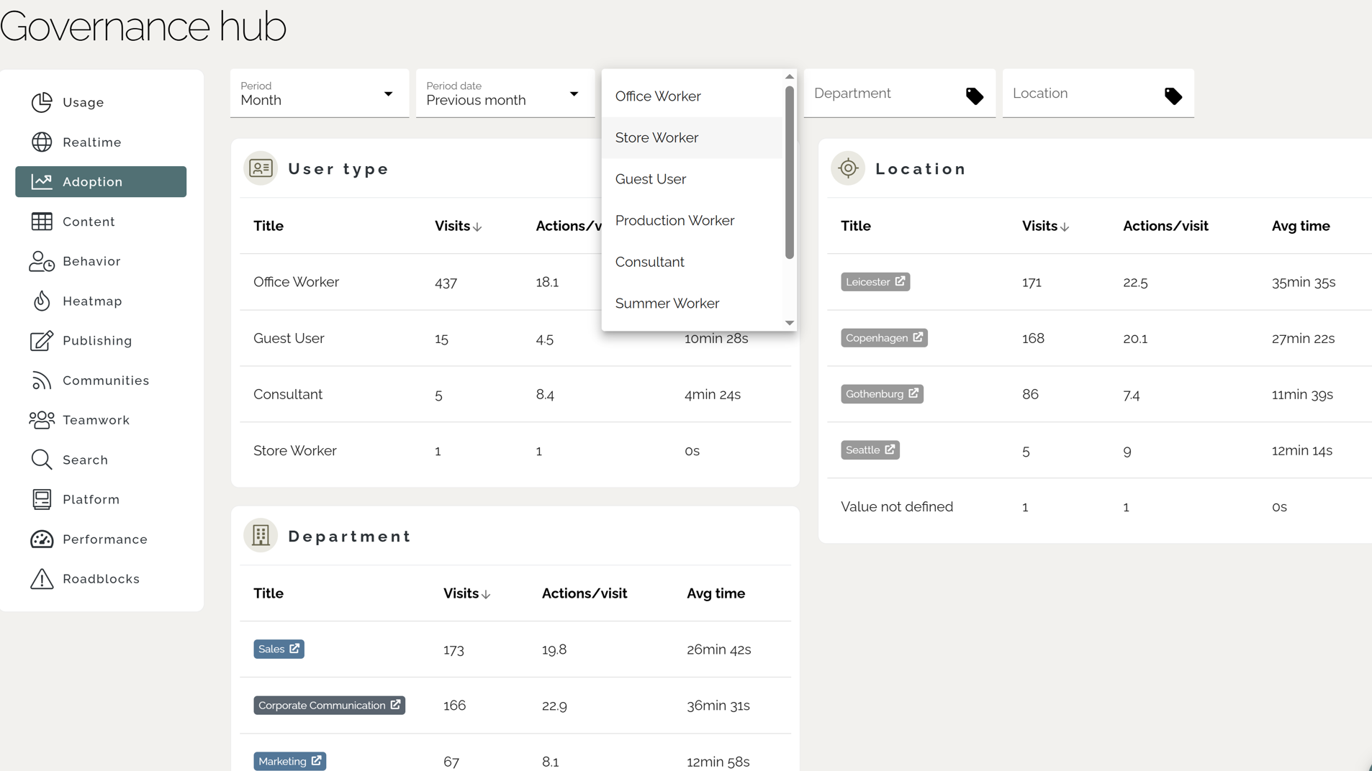Open the Period date dropdown
The image size is (1372, 771).
pos(505,93)
